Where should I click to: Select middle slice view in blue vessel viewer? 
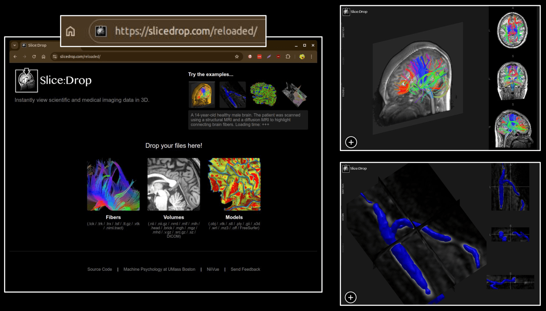point(510,234)
